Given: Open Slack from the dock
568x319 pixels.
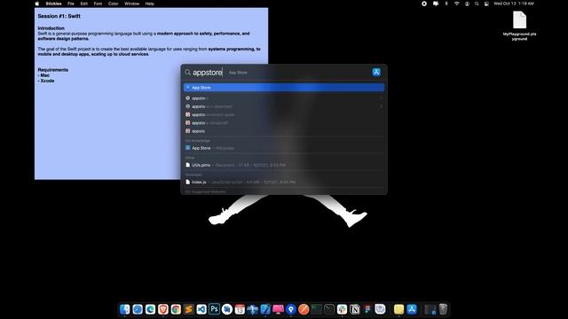Looking at the screenshot, I should pos(342,309).
